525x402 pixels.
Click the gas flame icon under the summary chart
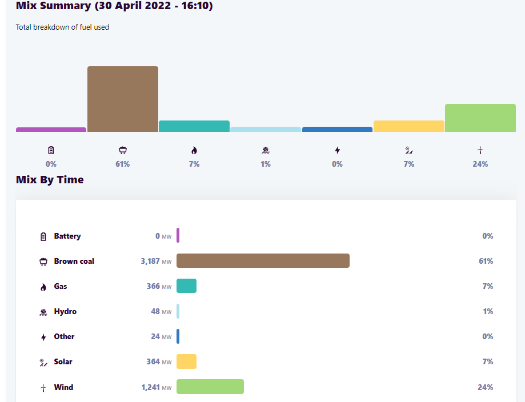click(x=194, y=150)
